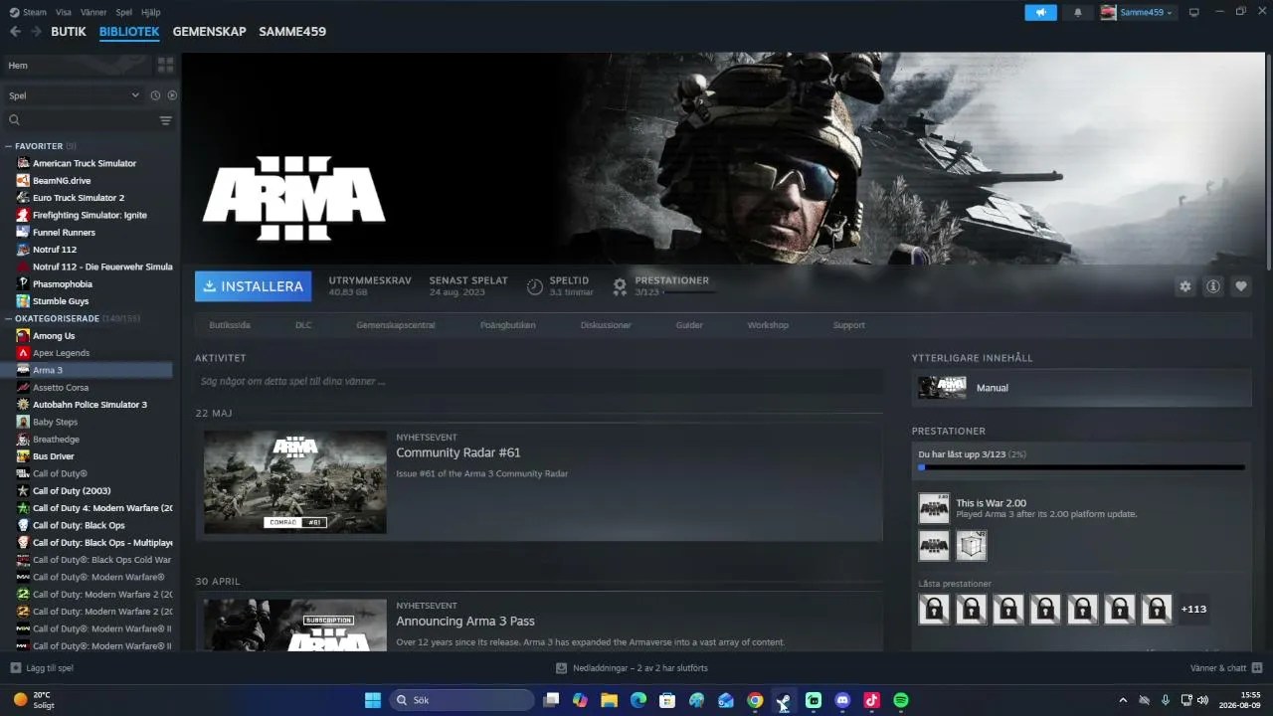Open the Arma 3 achievements trophy icon

click(x=620, y=286)
